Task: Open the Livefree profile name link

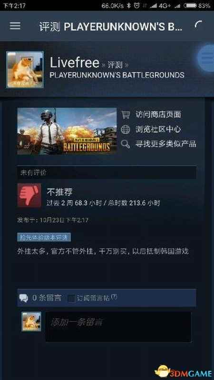Action: [75, 63]
